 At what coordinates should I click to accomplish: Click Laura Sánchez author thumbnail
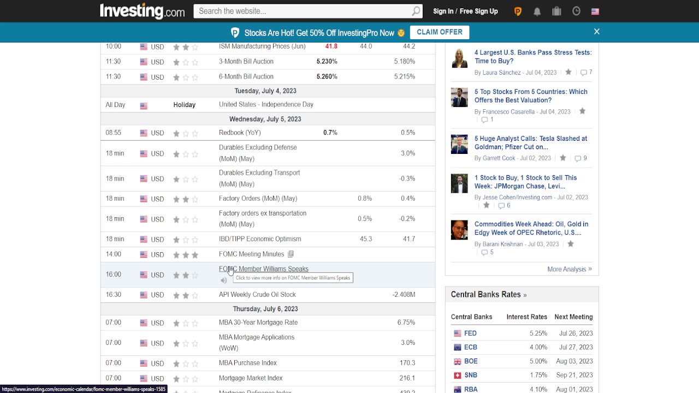click(x=459, y=58)
